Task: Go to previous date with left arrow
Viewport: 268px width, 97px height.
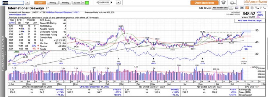Action: [x=97, y=3]
